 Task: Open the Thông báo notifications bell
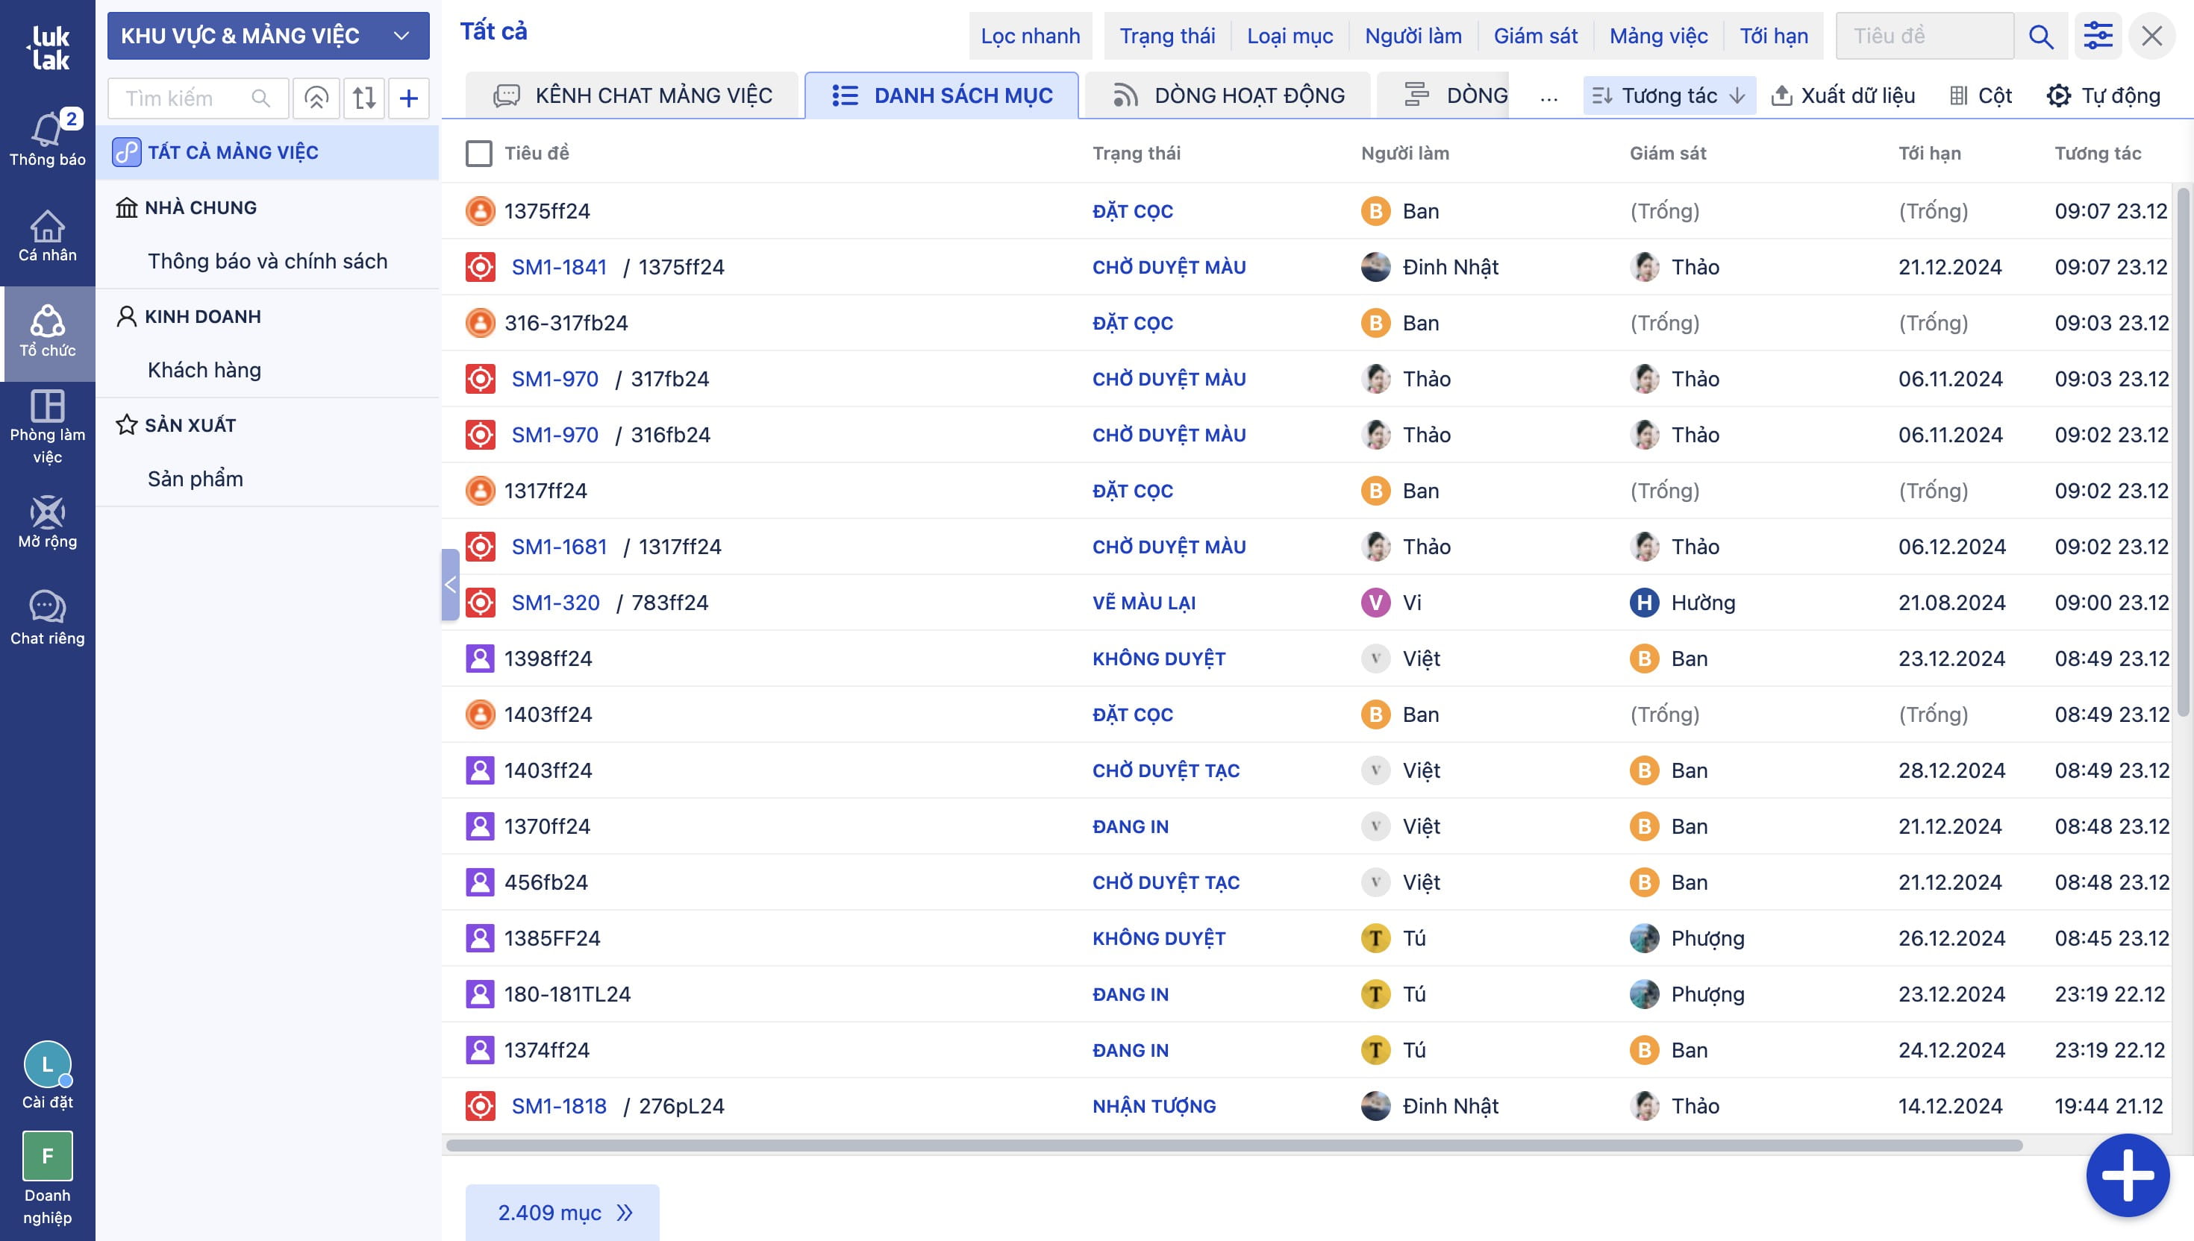pyautogui.click(x=47, y=136)
